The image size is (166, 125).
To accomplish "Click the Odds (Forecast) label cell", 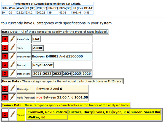I will tap(26, 97).
